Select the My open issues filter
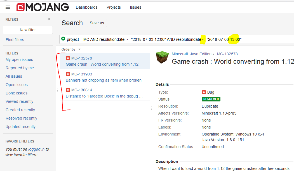This screenshot has width=294, height=171. (x=19, y=60)
